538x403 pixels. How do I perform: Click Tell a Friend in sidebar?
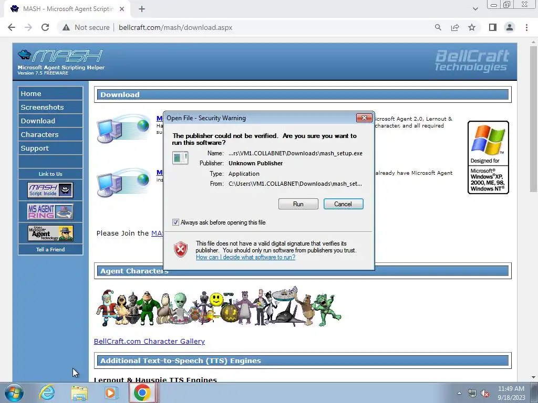coord(50,249)
